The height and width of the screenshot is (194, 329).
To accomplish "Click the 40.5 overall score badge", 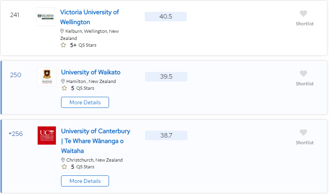I will click(166, 17).
